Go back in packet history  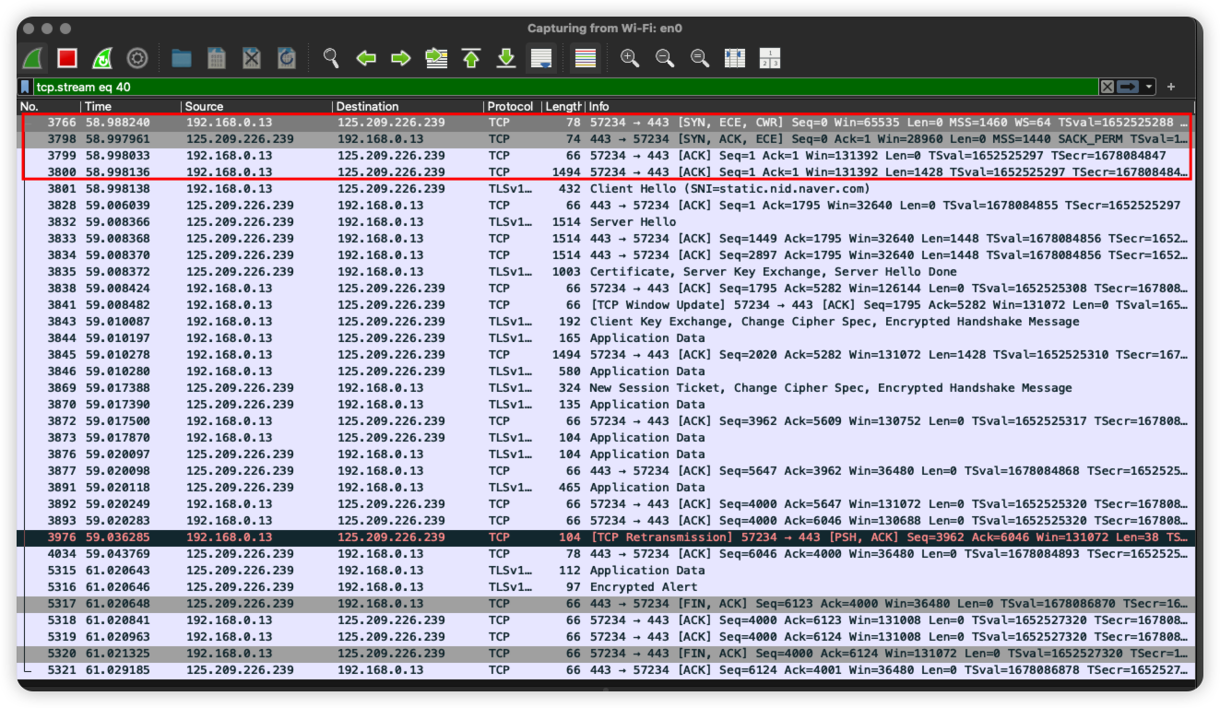[366, 58]
